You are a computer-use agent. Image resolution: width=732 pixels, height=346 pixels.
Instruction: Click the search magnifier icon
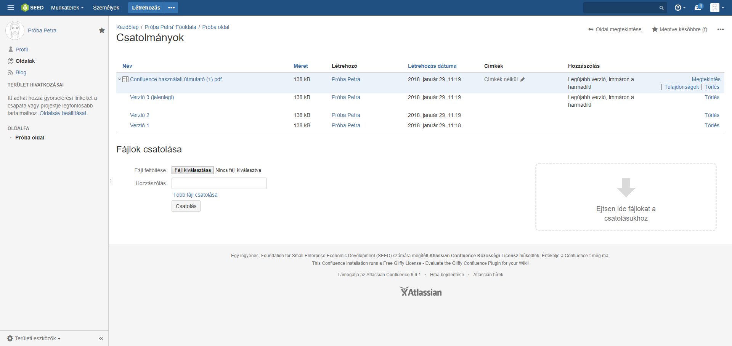pyautogui.click(x=661, y=8)
